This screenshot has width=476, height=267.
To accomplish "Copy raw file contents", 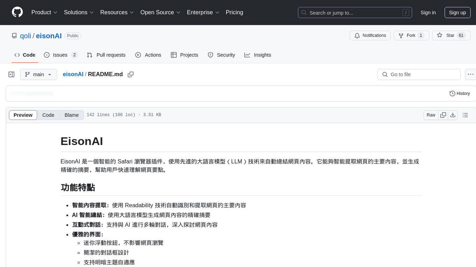I will tap(443, 115).
